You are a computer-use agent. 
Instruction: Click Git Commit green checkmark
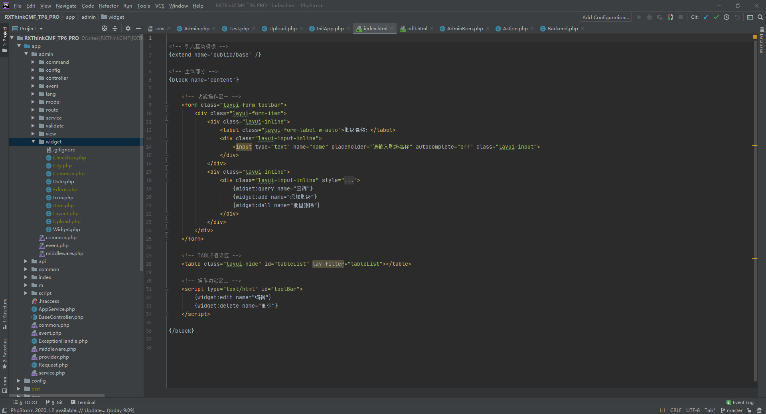pyautogui.click(x=716, y=17)
